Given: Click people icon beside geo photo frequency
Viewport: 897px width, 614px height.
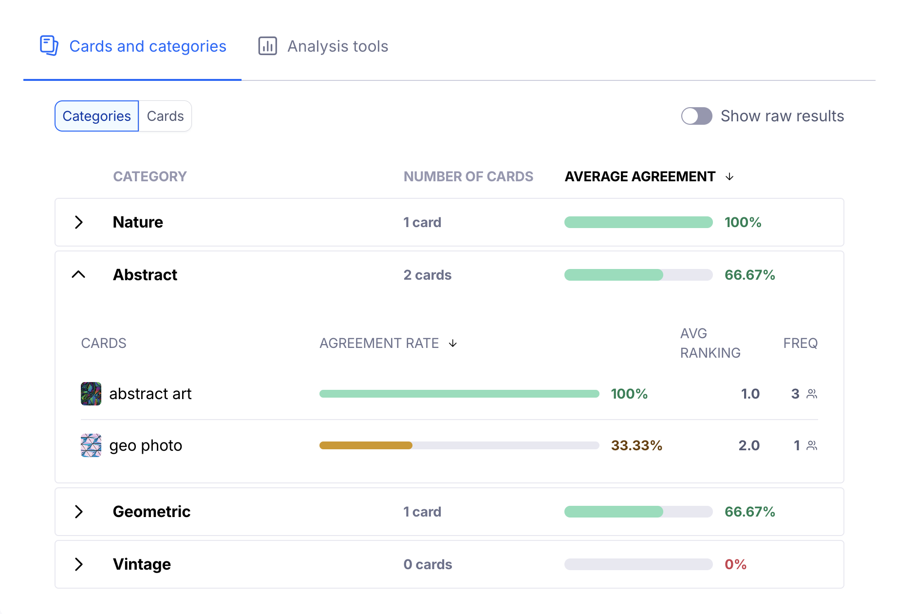Looking at the screenshot, I should [812, 445].
